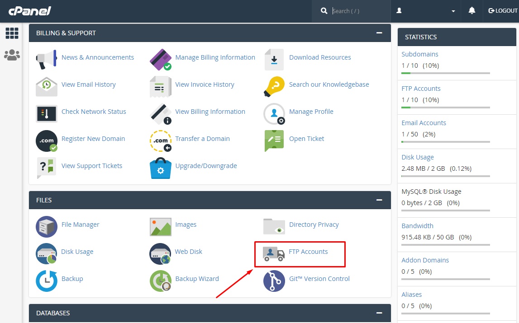Open the user preferences sidebar icon
This screenshot has height=323, width=519.
click(12, 54)
